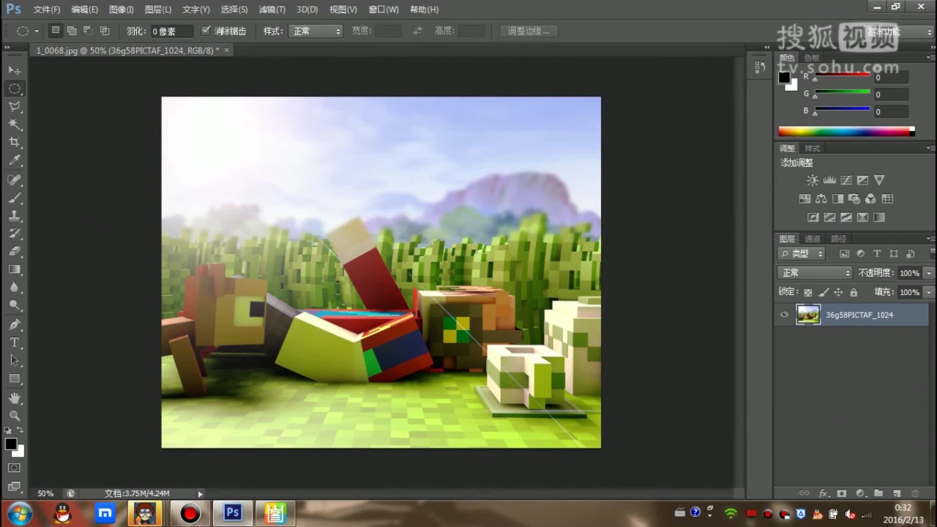Select the Gradient tool
The height and width of the screenshot is (527, 937).
pyautogui.click(x=14, y=269)
